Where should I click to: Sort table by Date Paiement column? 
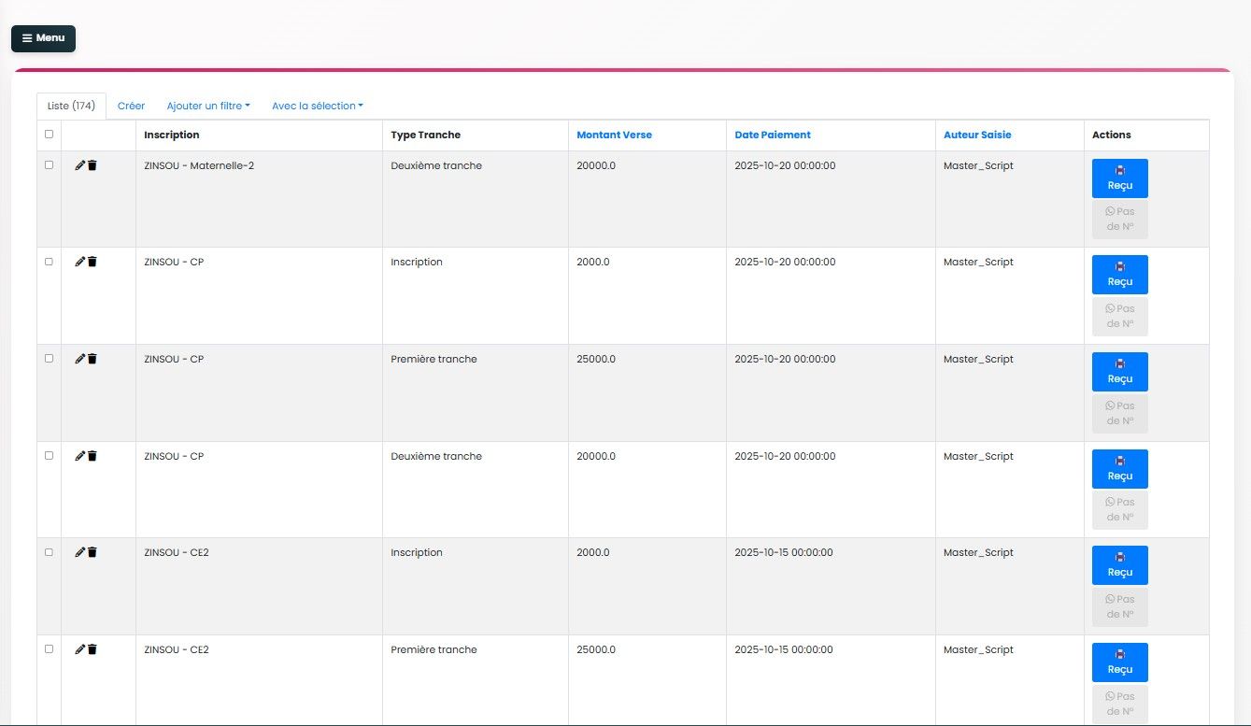(772, 135)
